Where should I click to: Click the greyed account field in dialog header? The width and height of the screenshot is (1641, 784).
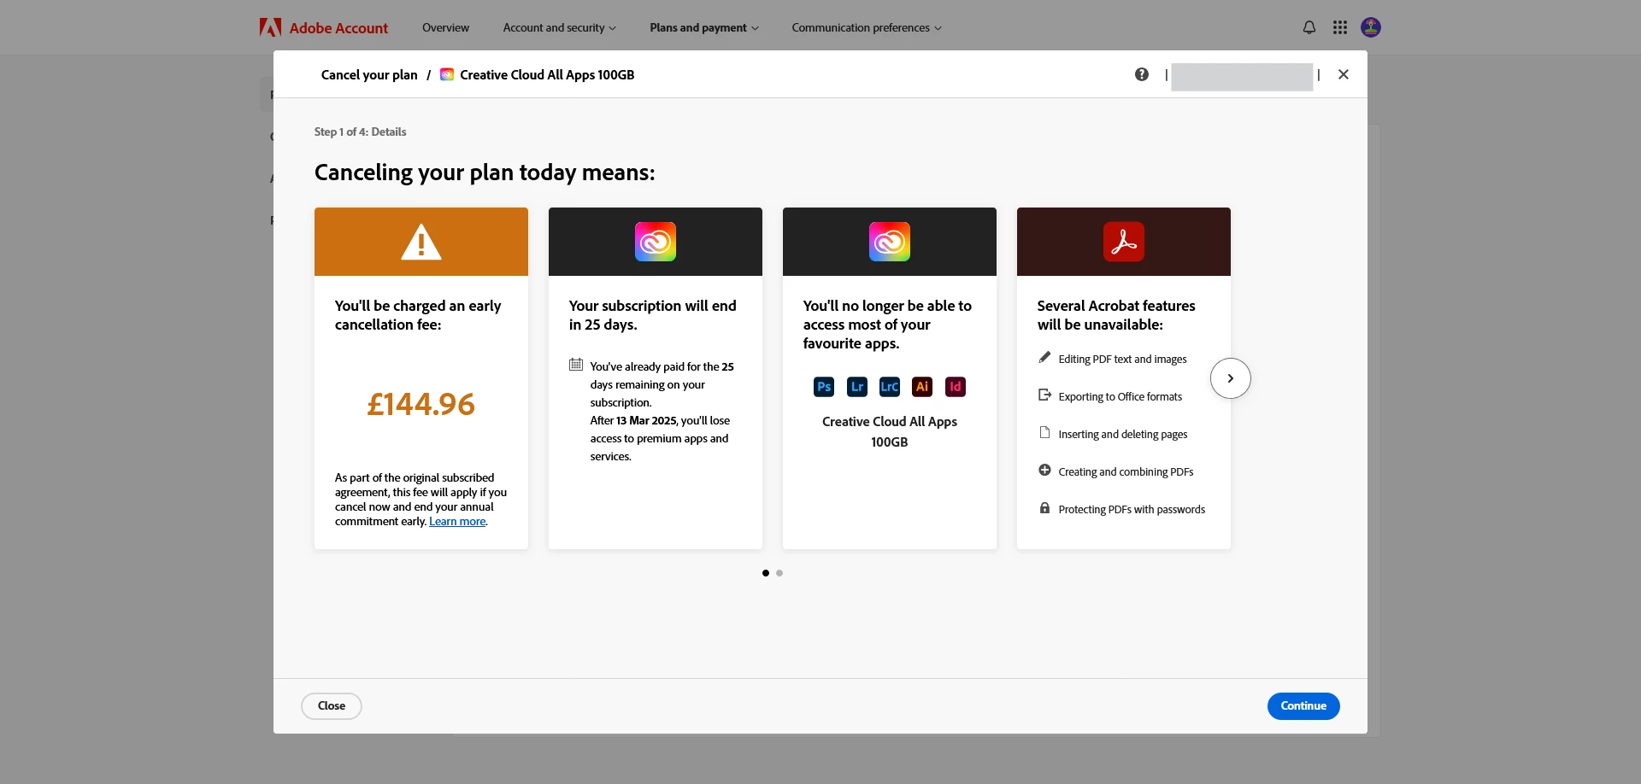point(1242,77)
